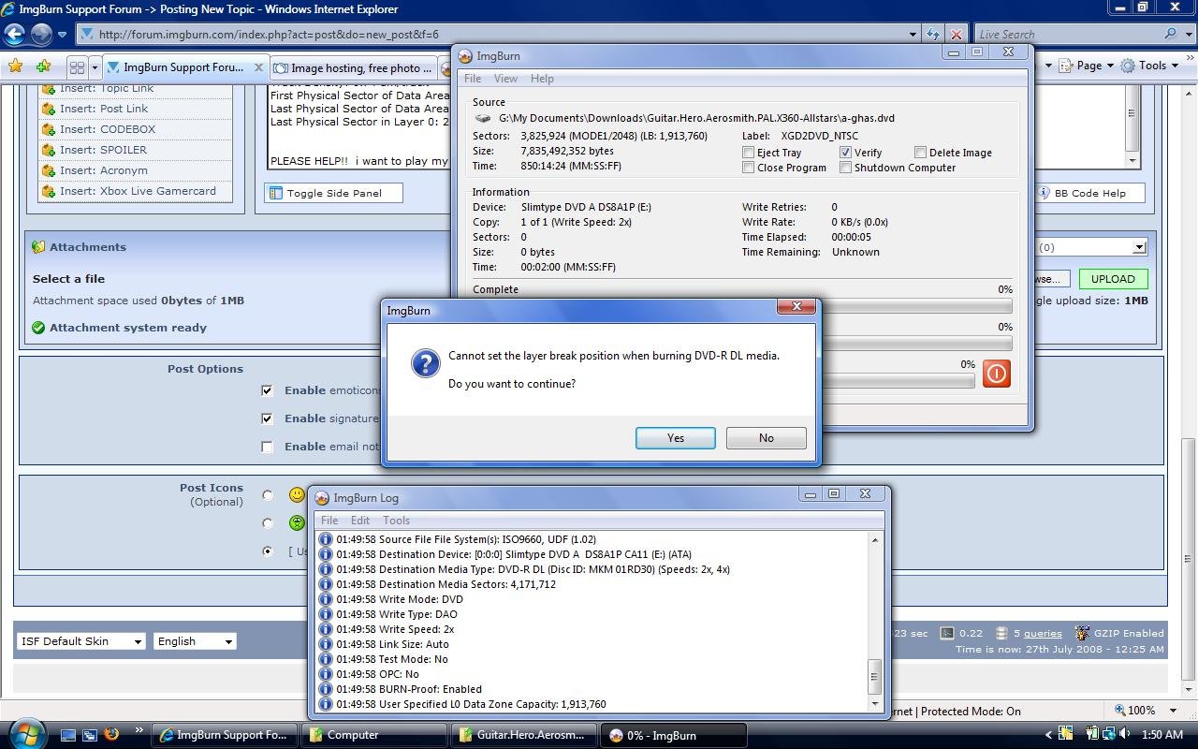The image size is (1198, 749).
Task: Click Add to Favorites star-plus icon
Action: (x=43, y=66)
